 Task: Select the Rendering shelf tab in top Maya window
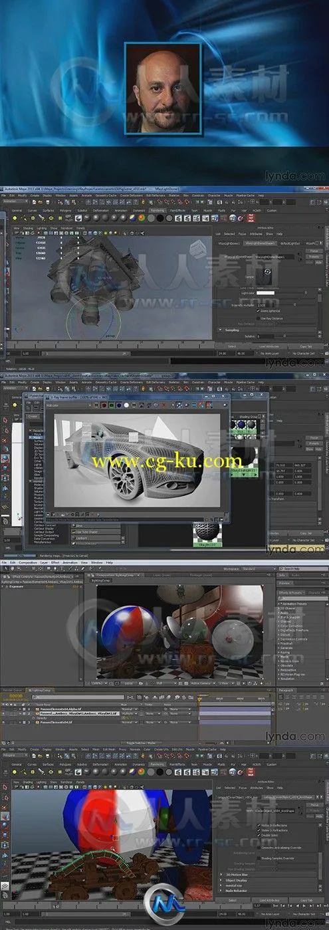tap(158, 209)
